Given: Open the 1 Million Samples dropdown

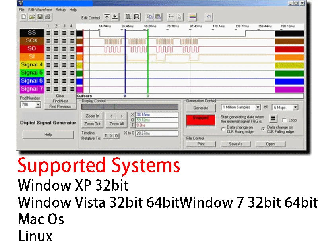Looking at the screenshot, I should [x=258, y=107].
